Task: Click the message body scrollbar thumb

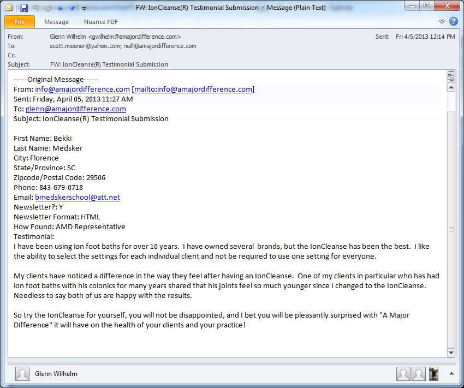Action: pos(451,229)
